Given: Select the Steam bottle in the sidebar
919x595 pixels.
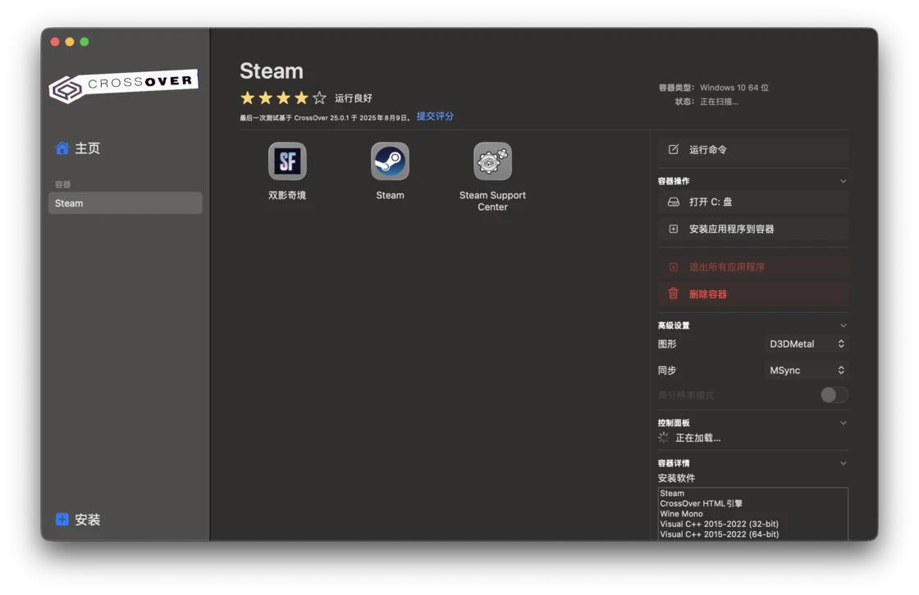Looking at the screenshot, I should tap(125, 202).
